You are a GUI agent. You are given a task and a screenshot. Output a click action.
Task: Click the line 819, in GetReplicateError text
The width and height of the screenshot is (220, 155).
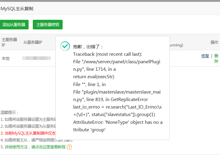tap(117, 100)
